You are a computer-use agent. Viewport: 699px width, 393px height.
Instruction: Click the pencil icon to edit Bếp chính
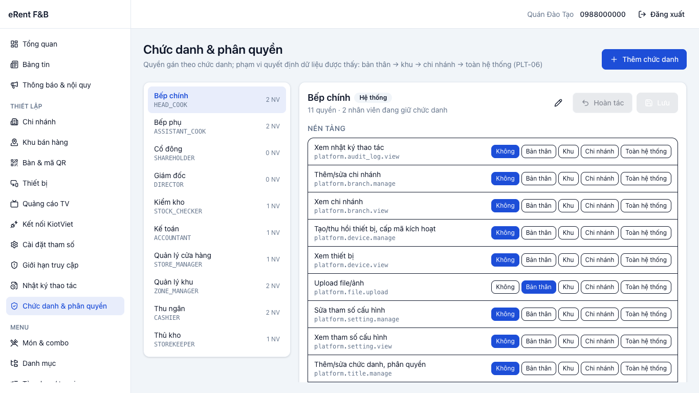(558, 103)
